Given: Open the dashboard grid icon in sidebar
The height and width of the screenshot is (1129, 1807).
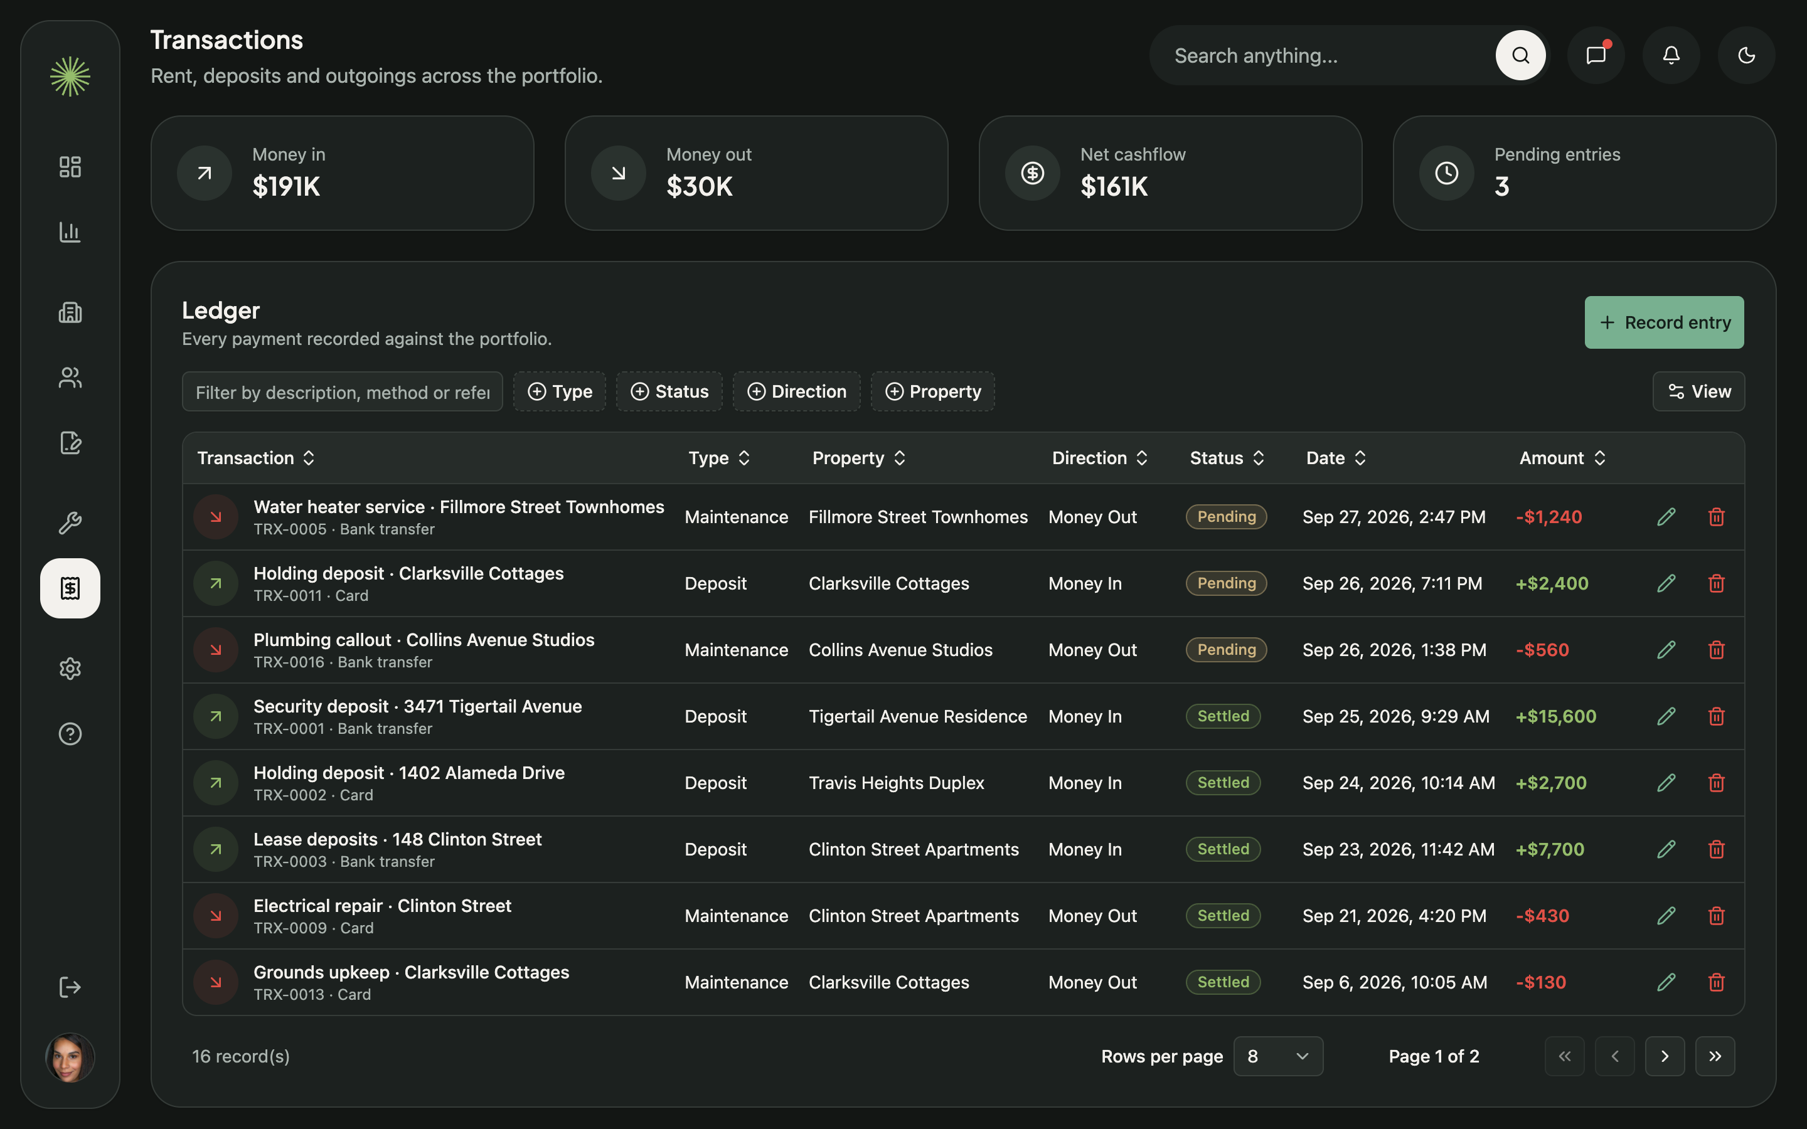Looking at the screenshot, I should click(70, 166).
